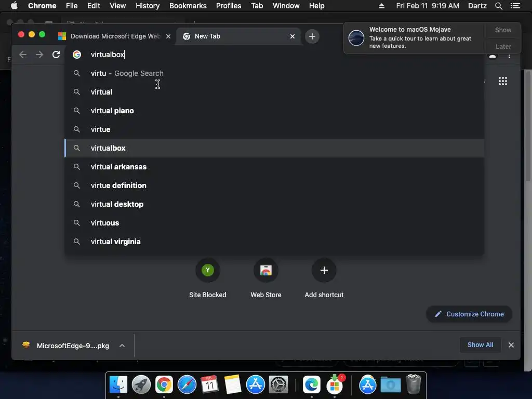The height and width of the screenshot is (399, 532).
Task: Select the New Tab tab
Action: 237,36
